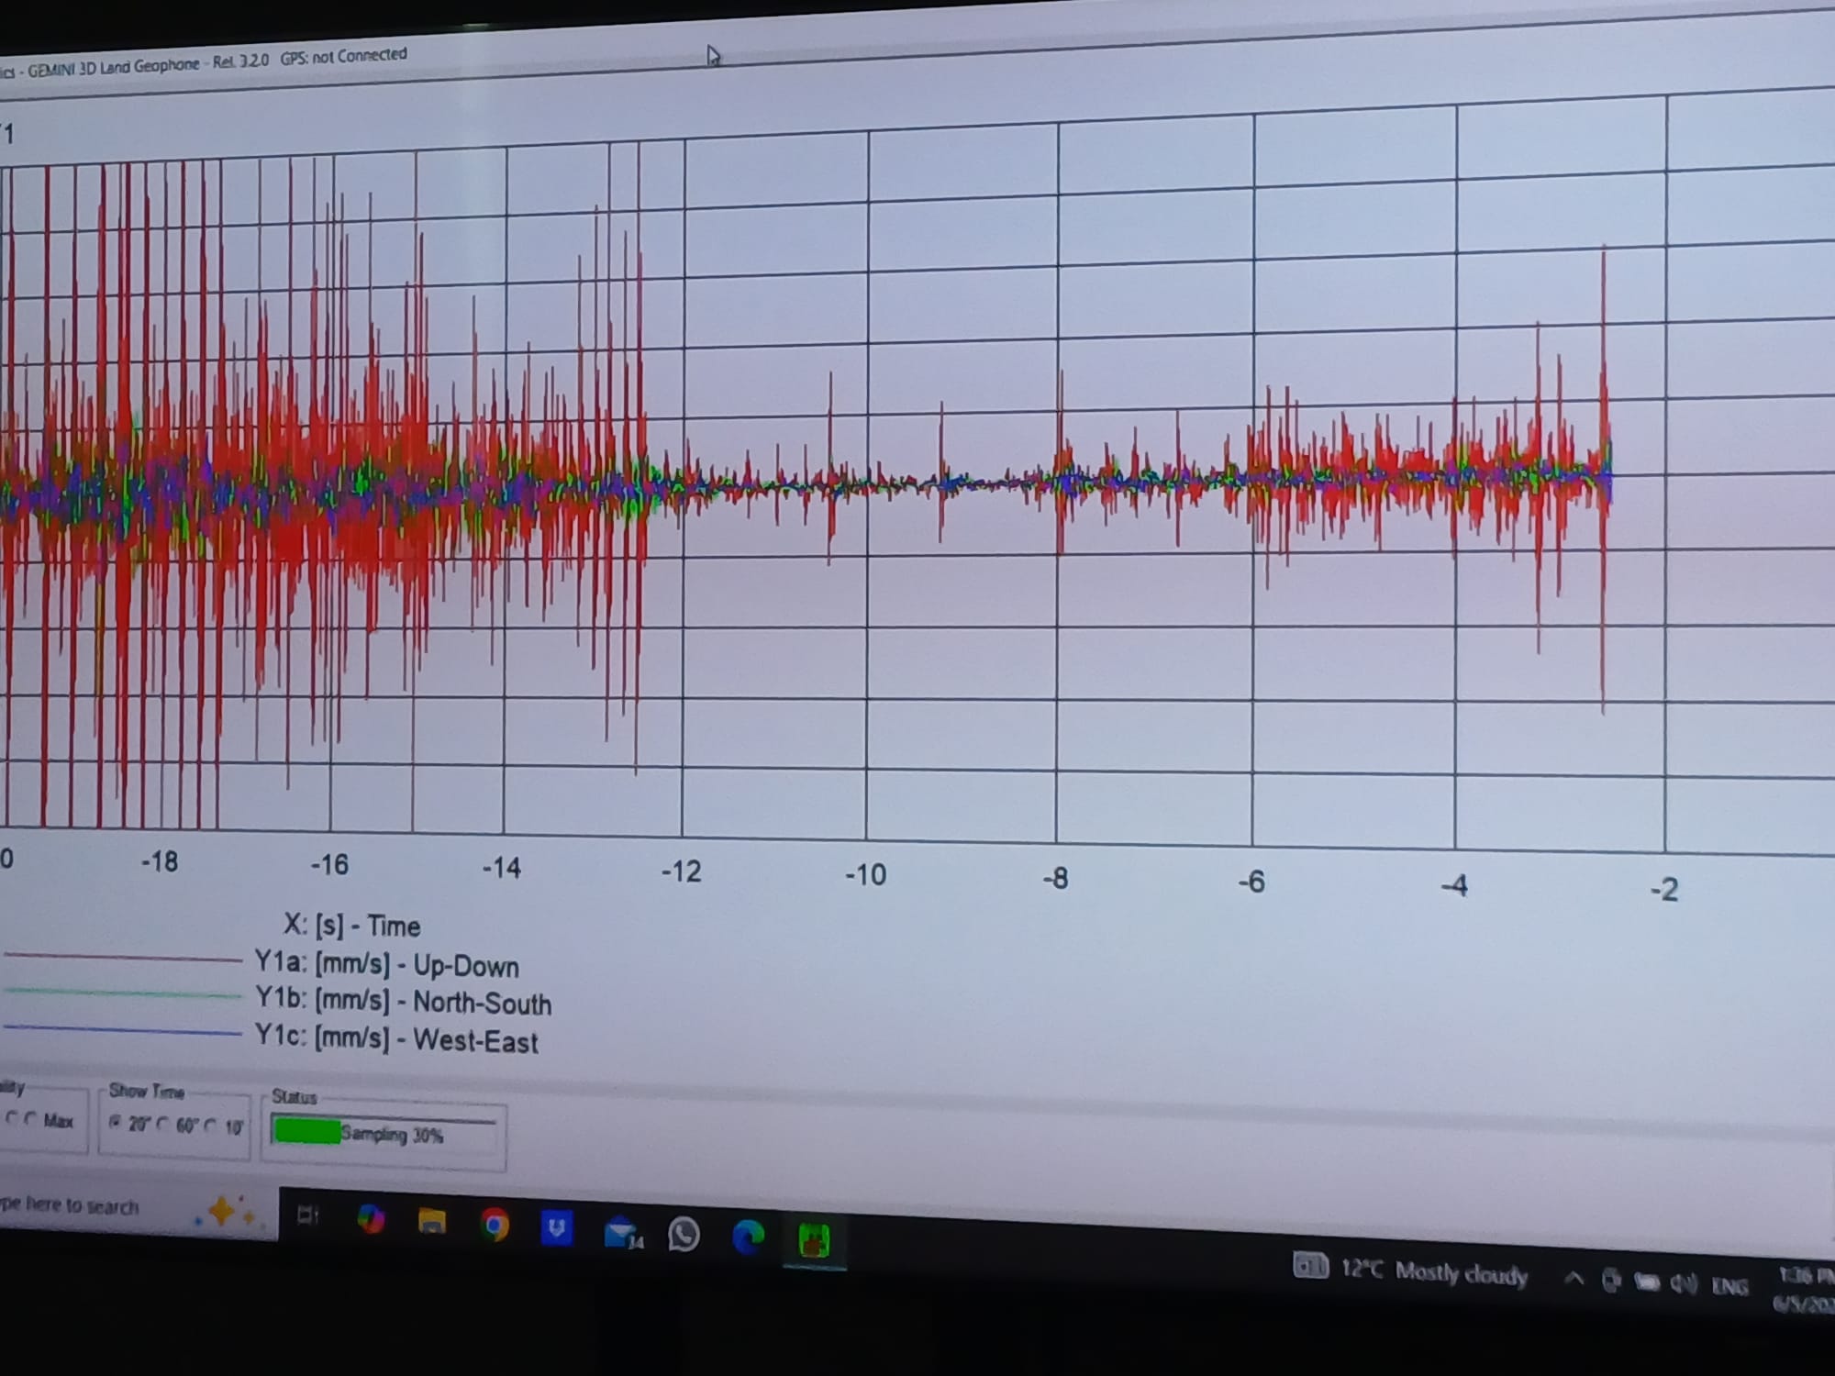Image resolution: width=1835 pixels, height=1376 pixels.
Task: Click the battery tray icon
Action: click(1647, 1282)
